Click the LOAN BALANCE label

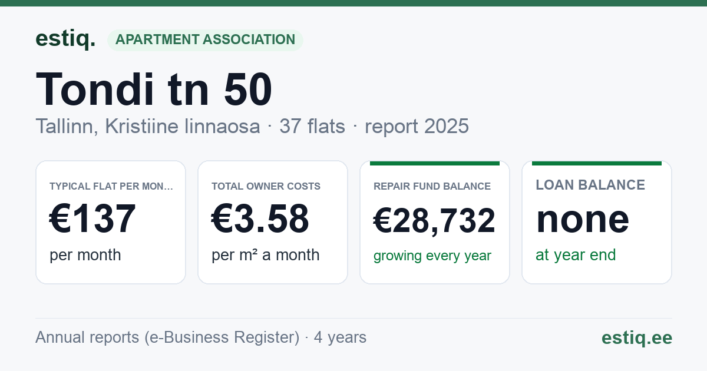coord(590,185)
